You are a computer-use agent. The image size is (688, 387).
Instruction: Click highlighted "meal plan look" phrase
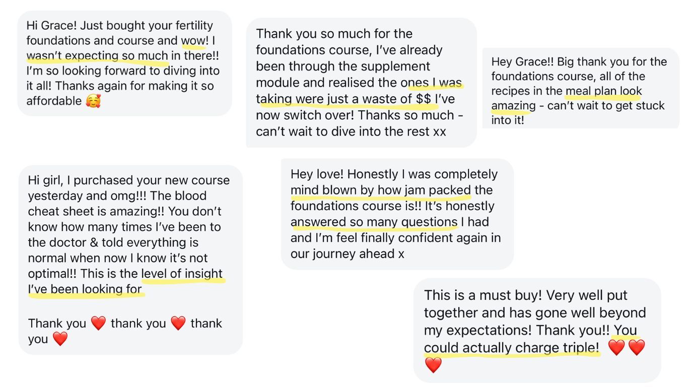pyautogui.click(x=603, y=91)
